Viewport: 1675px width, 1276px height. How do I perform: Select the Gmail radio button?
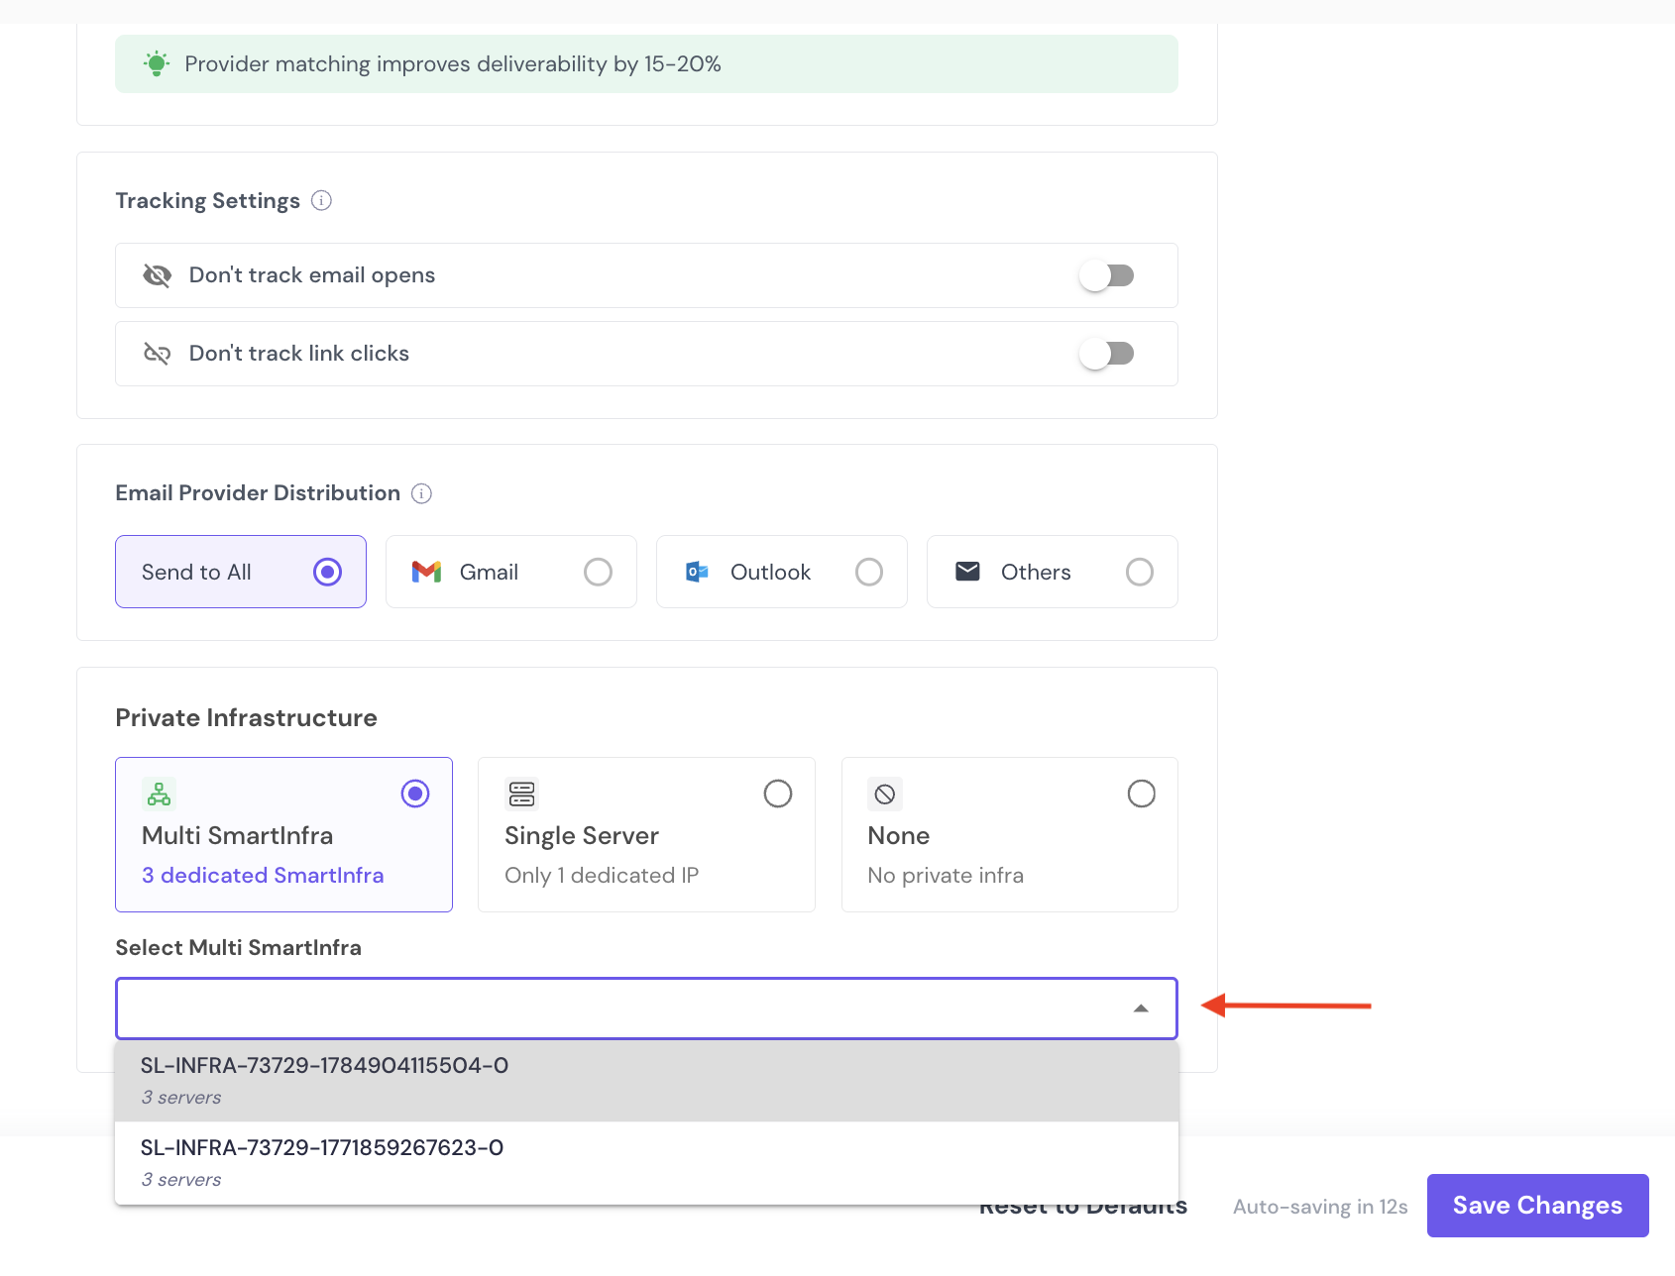(x=598, y=572)
